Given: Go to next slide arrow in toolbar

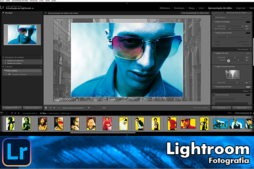Looking at the screenshot, I should pyautogui.click(x=54, y=108).
